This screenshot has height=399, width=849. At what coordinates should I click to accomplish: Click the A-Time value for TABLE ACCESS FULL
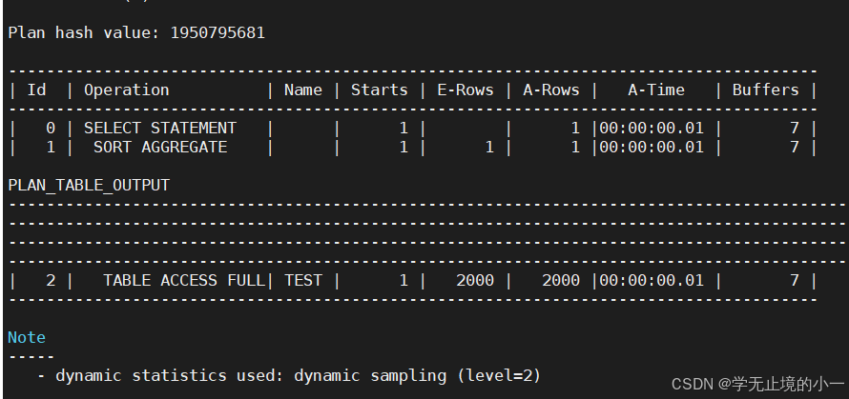pyautogui.click(x=652, y=280)
